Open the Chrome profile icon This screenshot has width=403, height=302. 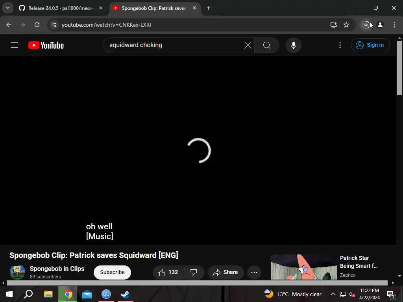click(x=380, y=25)
